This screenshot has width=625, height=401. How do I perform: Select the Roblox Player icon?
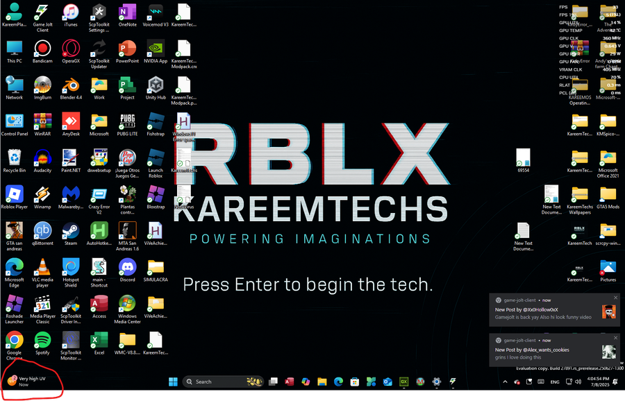pos(15,198)
